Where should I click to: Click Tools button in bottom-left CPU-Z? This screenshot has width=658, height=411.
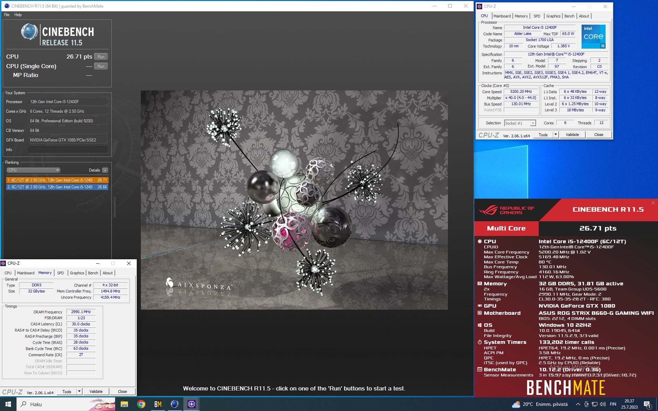(x=67, y=391)
